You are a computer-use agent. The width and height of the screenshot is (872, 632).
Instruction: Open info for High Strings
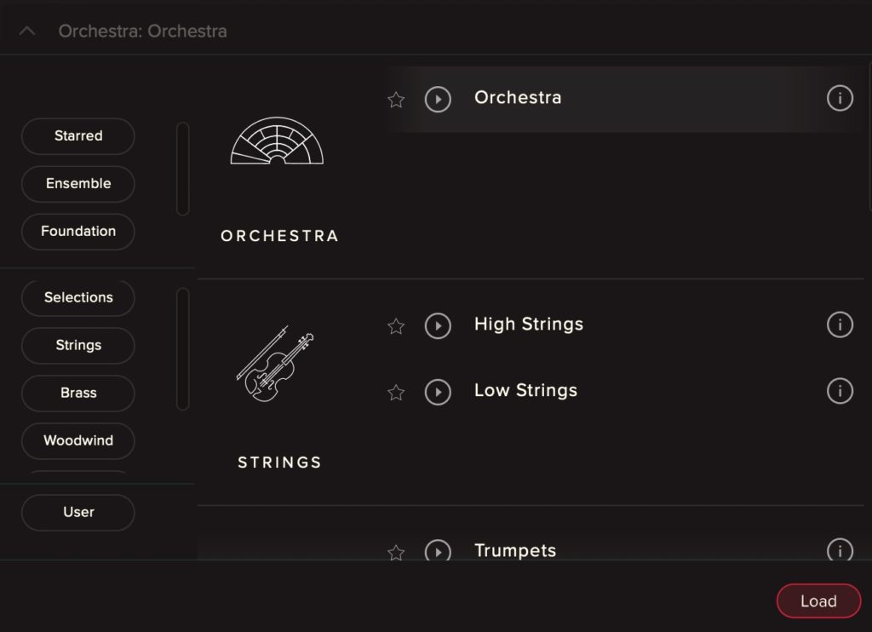(x=840, y=325)
